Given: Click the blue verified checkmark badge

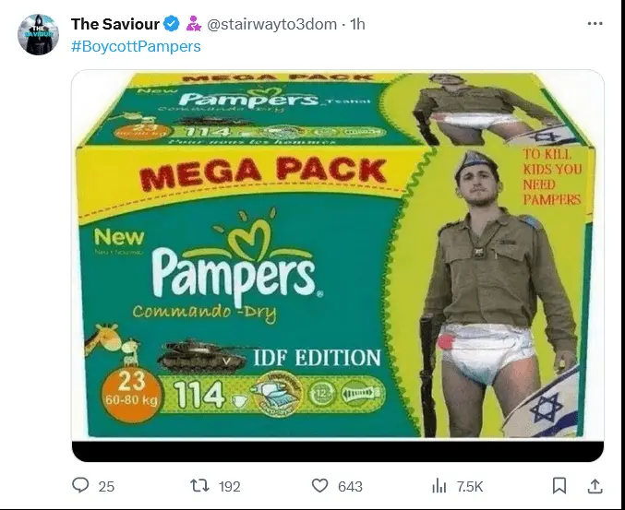Looking at the screenshot, I should click(170, 24).
